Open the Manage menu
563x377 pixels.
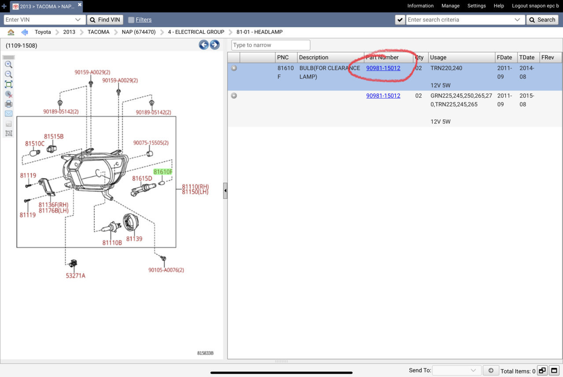pos(450,6)
